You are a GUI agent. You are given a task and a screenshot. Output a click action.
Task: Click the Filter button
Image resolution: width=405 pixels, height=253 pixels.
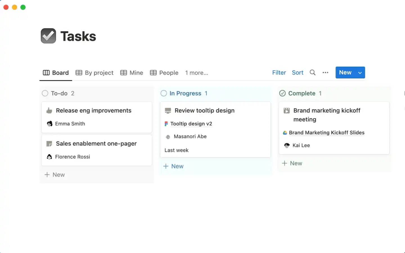tap(279, 73)
